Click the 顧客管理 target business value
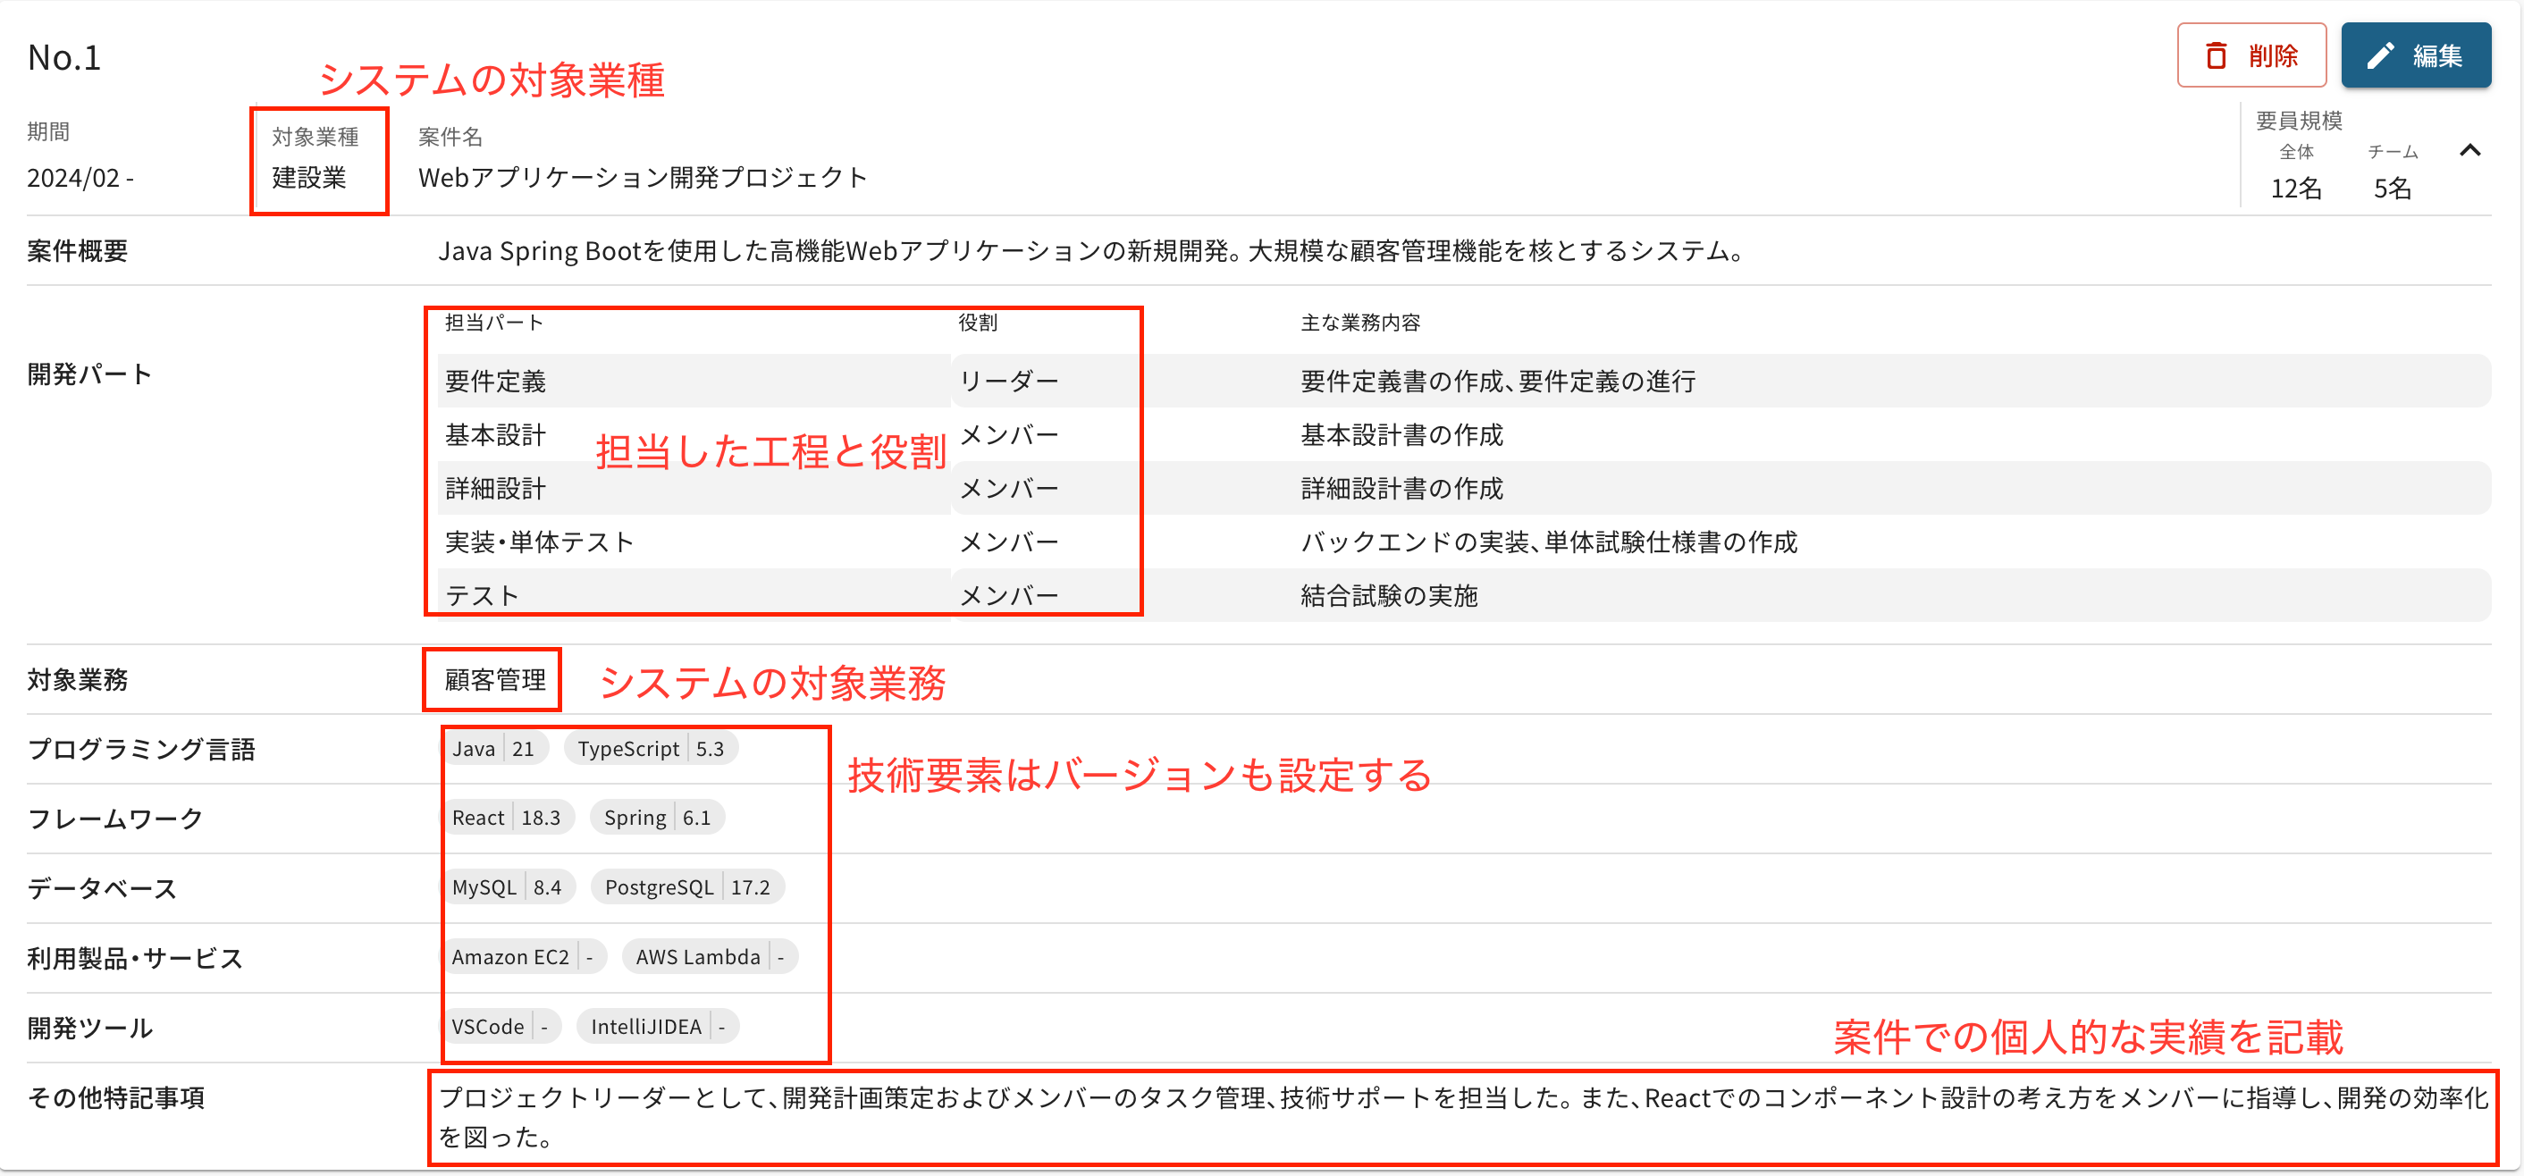2524x1176 pixels. coord(495,680)
